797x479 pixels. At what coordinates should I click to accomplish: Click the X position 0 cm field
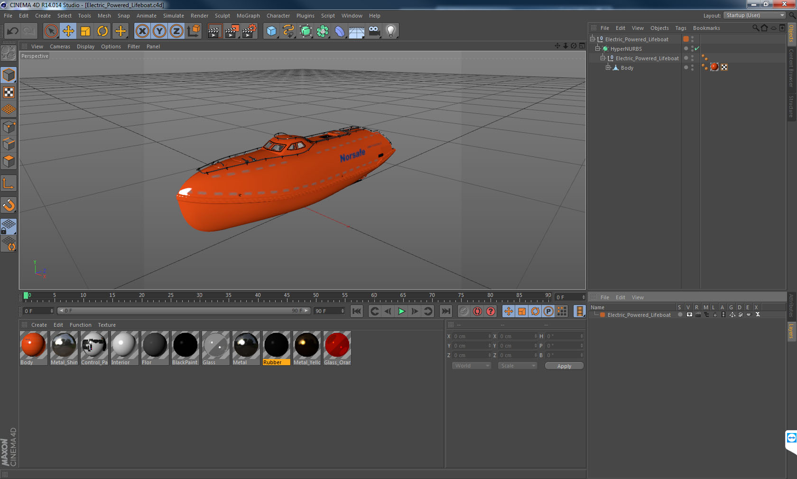[x=472, y=336]
